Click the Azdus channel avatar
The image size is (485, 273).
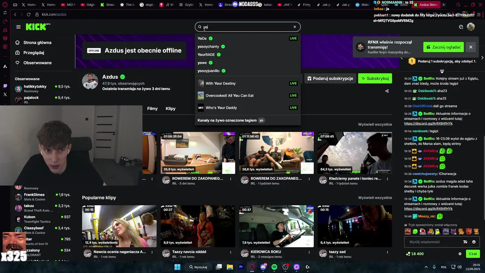click(x=90, y=82)
